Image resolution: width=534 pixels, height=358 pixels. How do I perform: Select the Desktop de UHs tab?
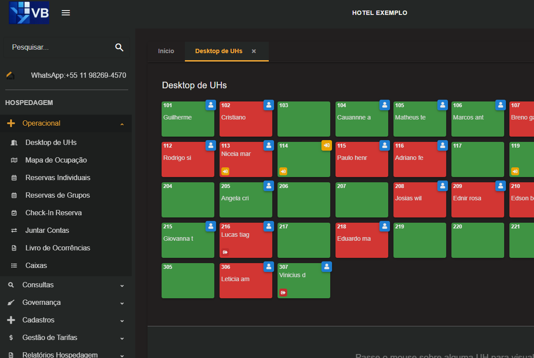coord(219,51)
